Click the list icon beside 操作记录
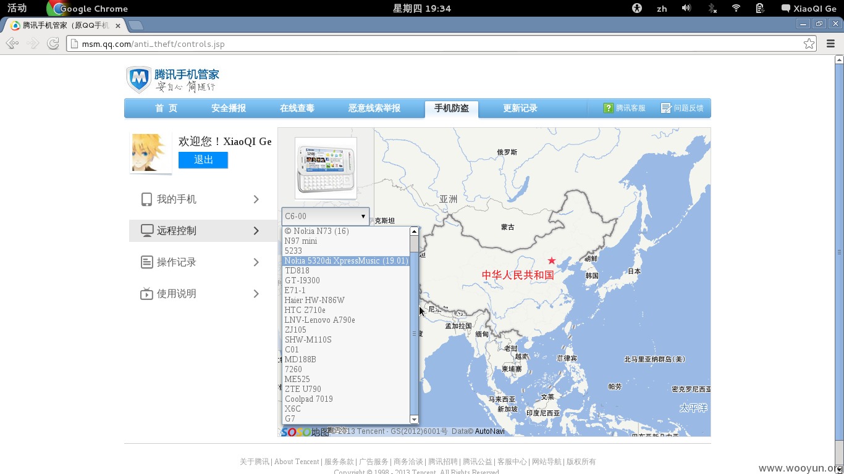 146,262
